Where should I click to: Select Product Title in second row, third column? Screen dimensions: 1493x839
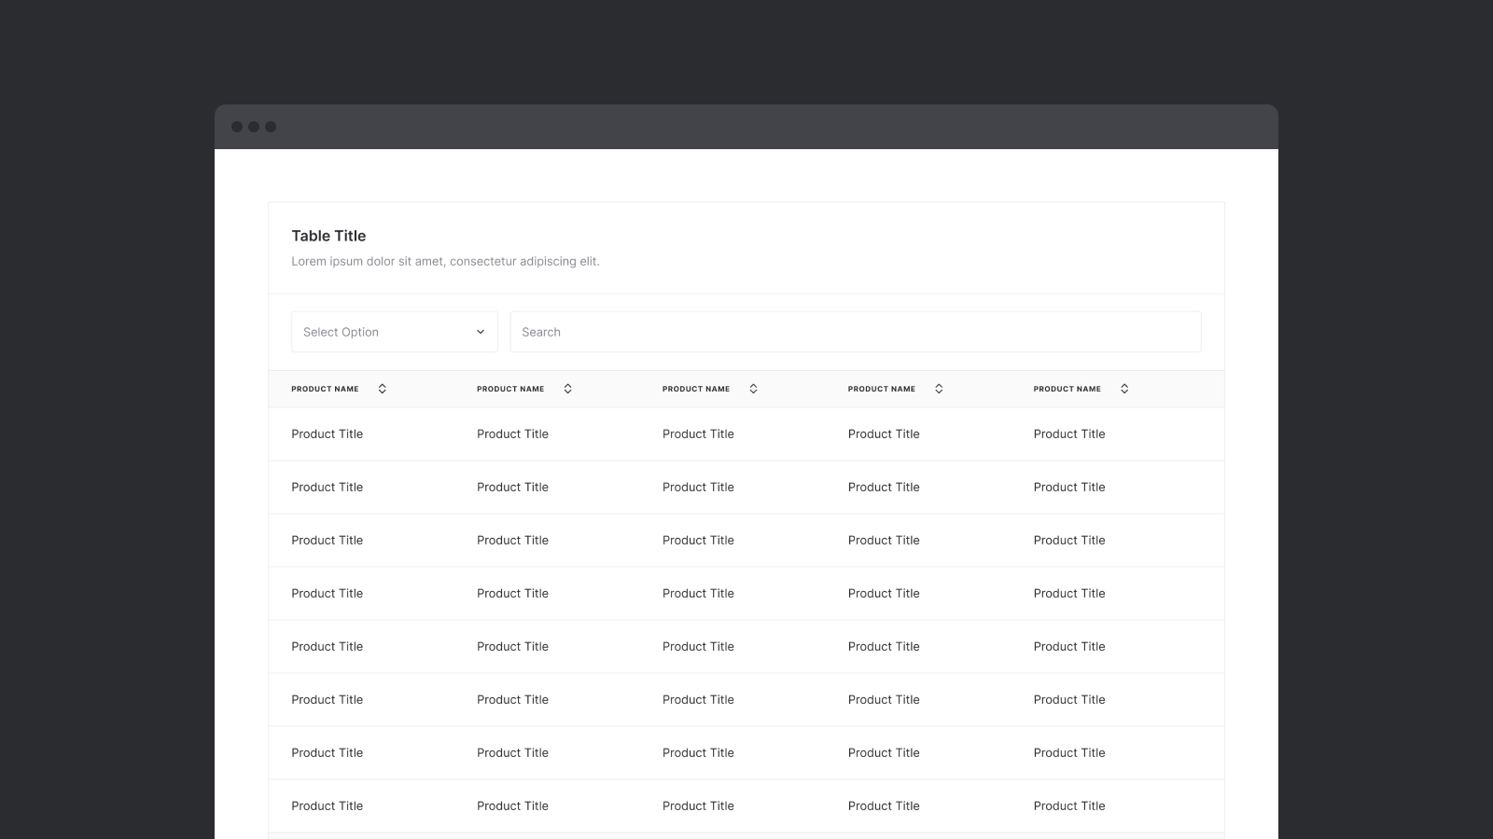pos(698,487)
